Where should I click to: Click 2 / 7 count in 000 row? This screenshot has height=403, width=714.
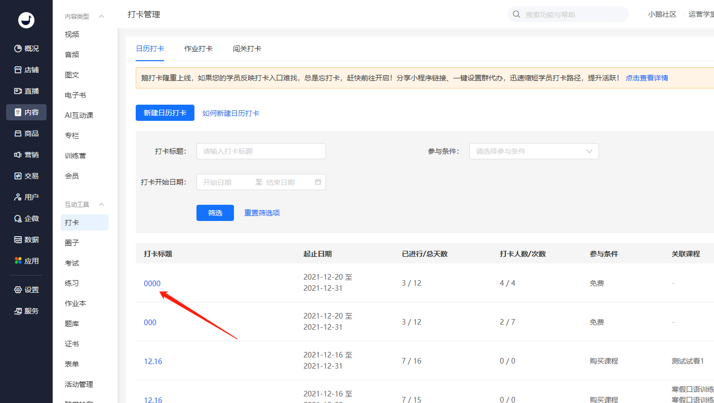[x=507, y=322]
